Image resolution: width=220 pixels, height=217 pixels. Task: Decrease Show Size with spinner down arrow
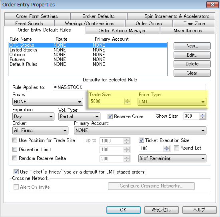point(202,118)
